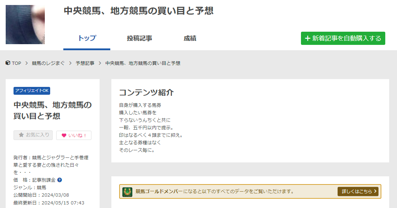
Task: Switch to the トップ tab
Action: click(87, 38)
